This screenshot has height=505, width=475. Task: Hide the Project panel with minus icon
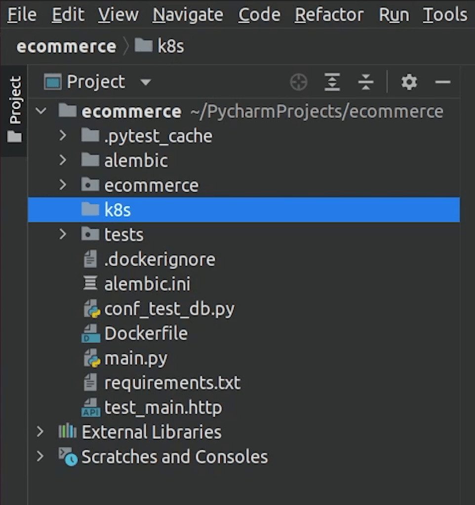point(442,82)
